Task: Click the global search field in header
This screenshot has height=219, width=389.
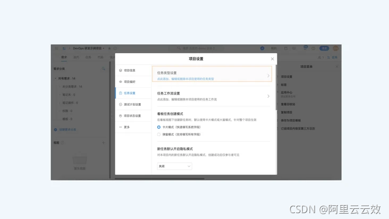Action: (x=196, y=48)
